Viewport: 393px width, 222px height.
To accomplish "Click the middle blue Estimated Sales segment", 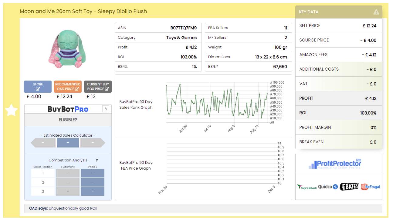I will (68, 143).
